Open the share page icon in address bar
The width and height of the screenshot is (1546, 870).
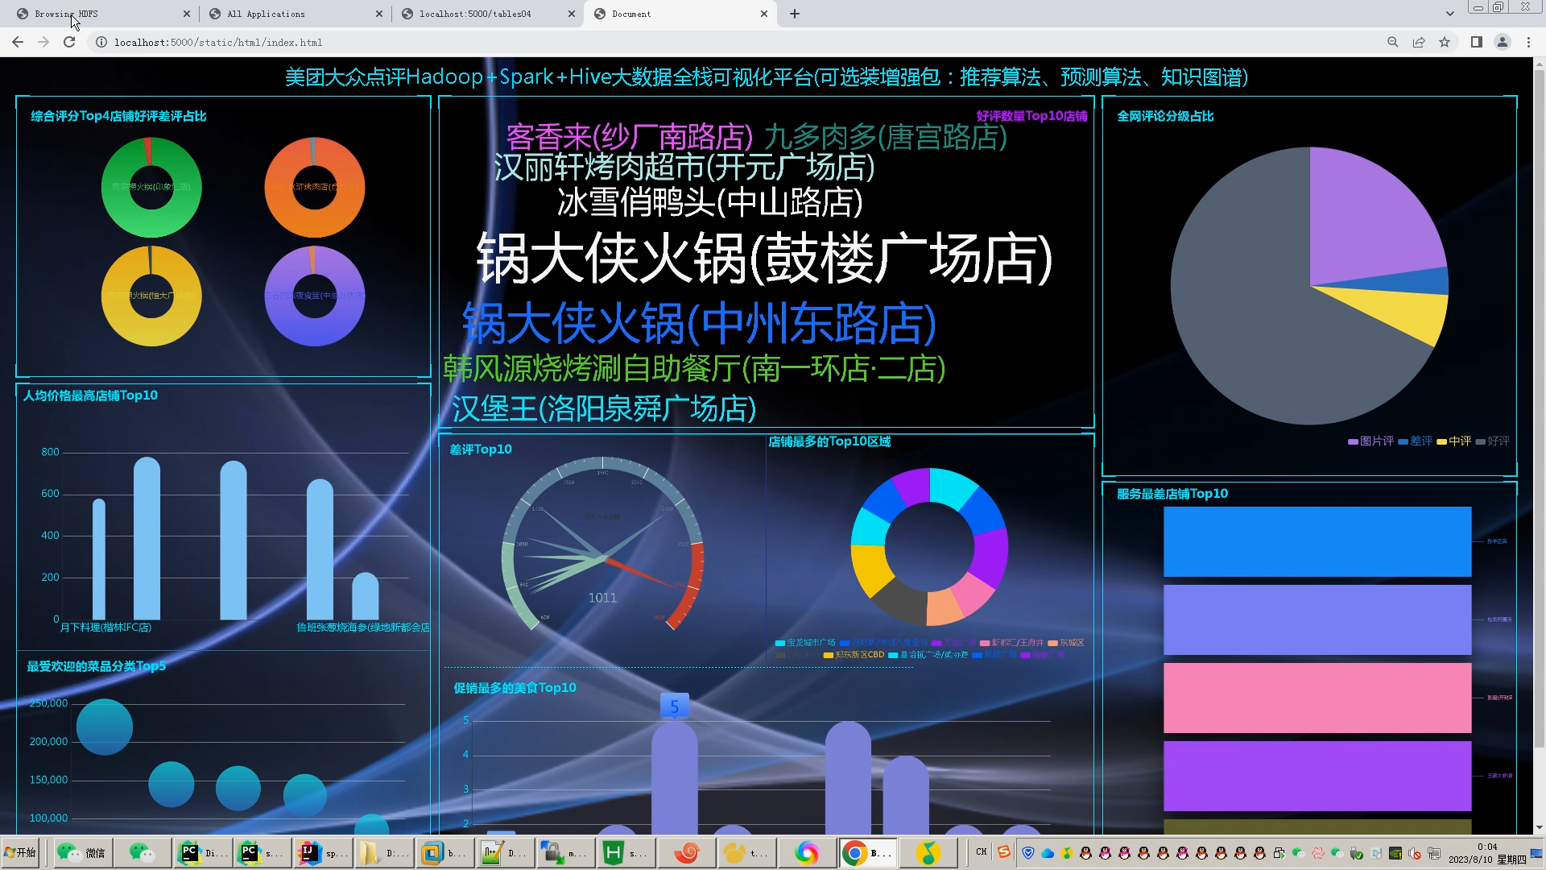pos(1419,42)
